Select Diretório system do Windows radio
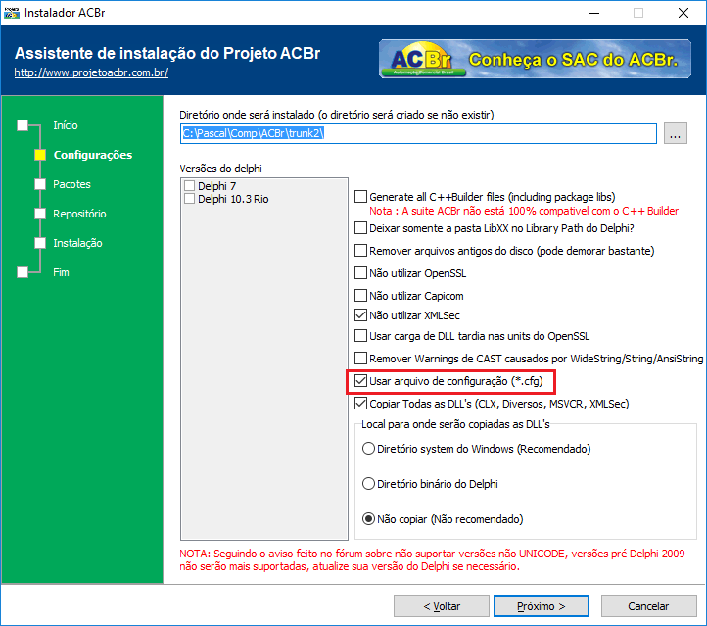The height and width of the screenshot is (626, 707). click(x=368, y=449)
